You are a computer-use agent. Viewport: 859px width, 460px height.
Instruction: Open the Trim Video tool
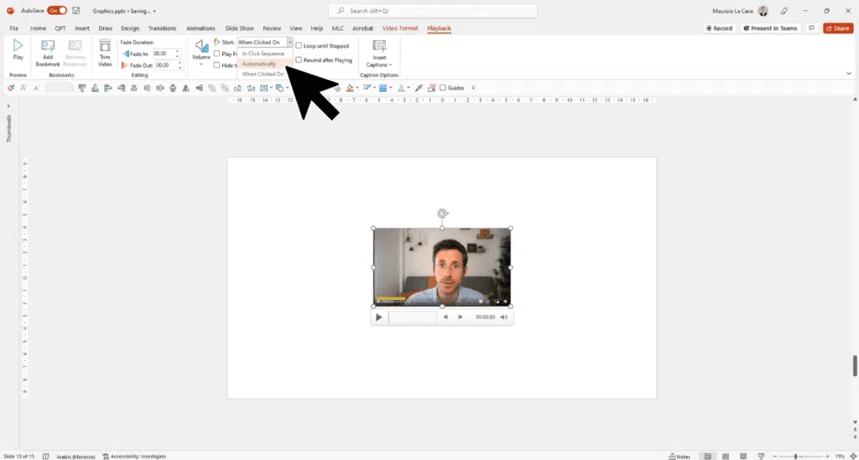(x=105, y=48)
